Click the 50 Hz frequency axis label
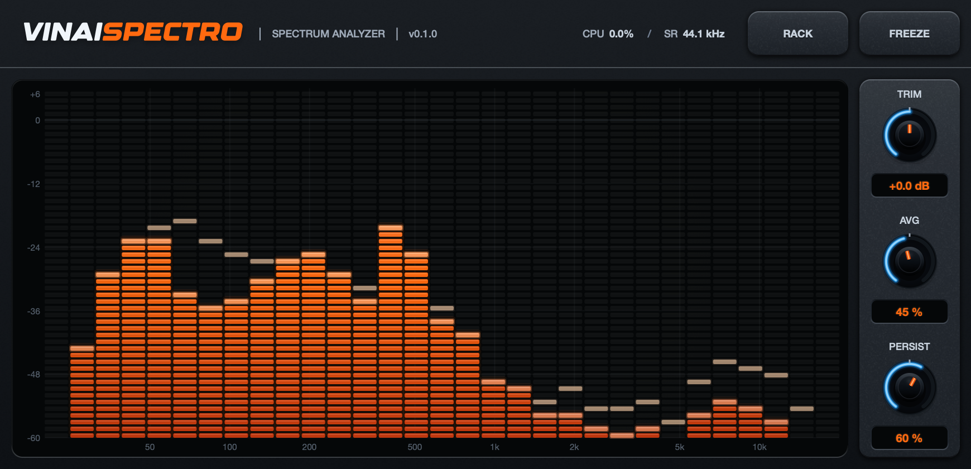971x469 pixels. point(150,447)
